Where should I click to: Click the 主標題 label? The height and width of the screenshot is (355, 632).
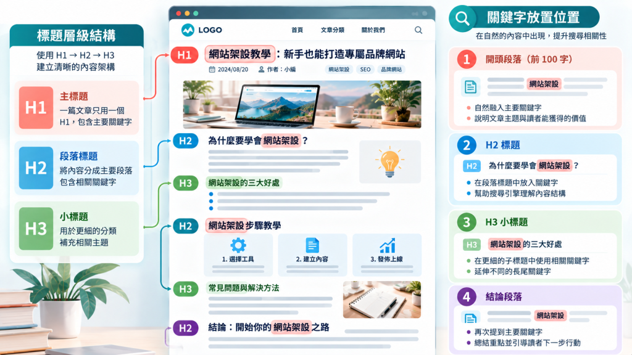tap(74, 96)
